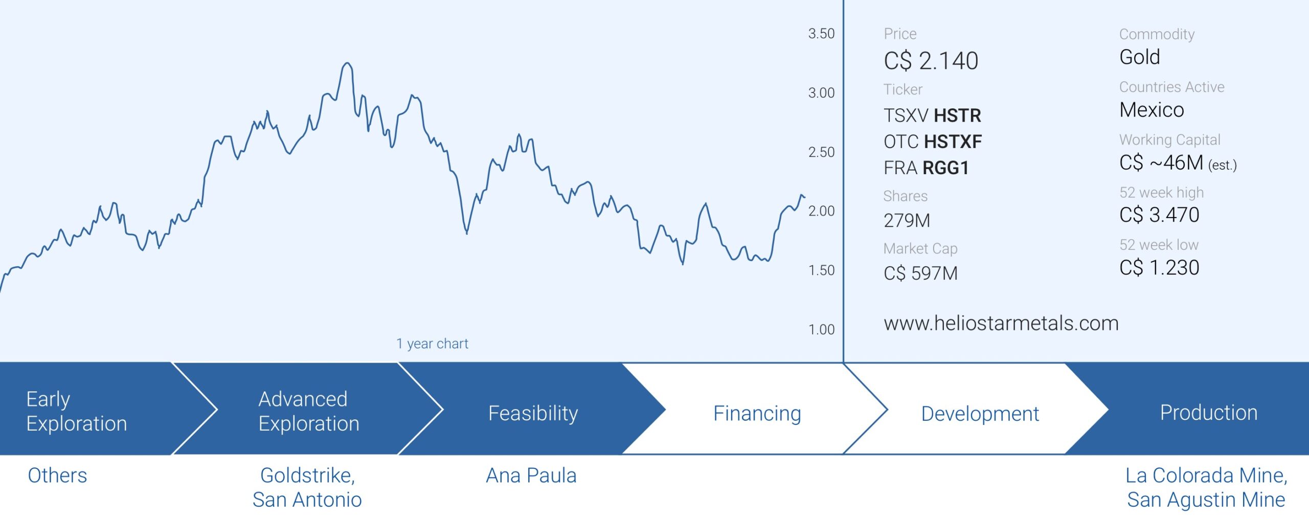
Task: Click the Early Exploration stage arrow
Action: point(97,409)
